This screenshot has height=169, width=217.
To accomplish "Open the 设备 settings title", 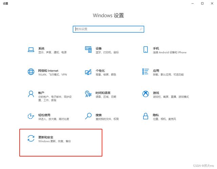I will [99, 48].
